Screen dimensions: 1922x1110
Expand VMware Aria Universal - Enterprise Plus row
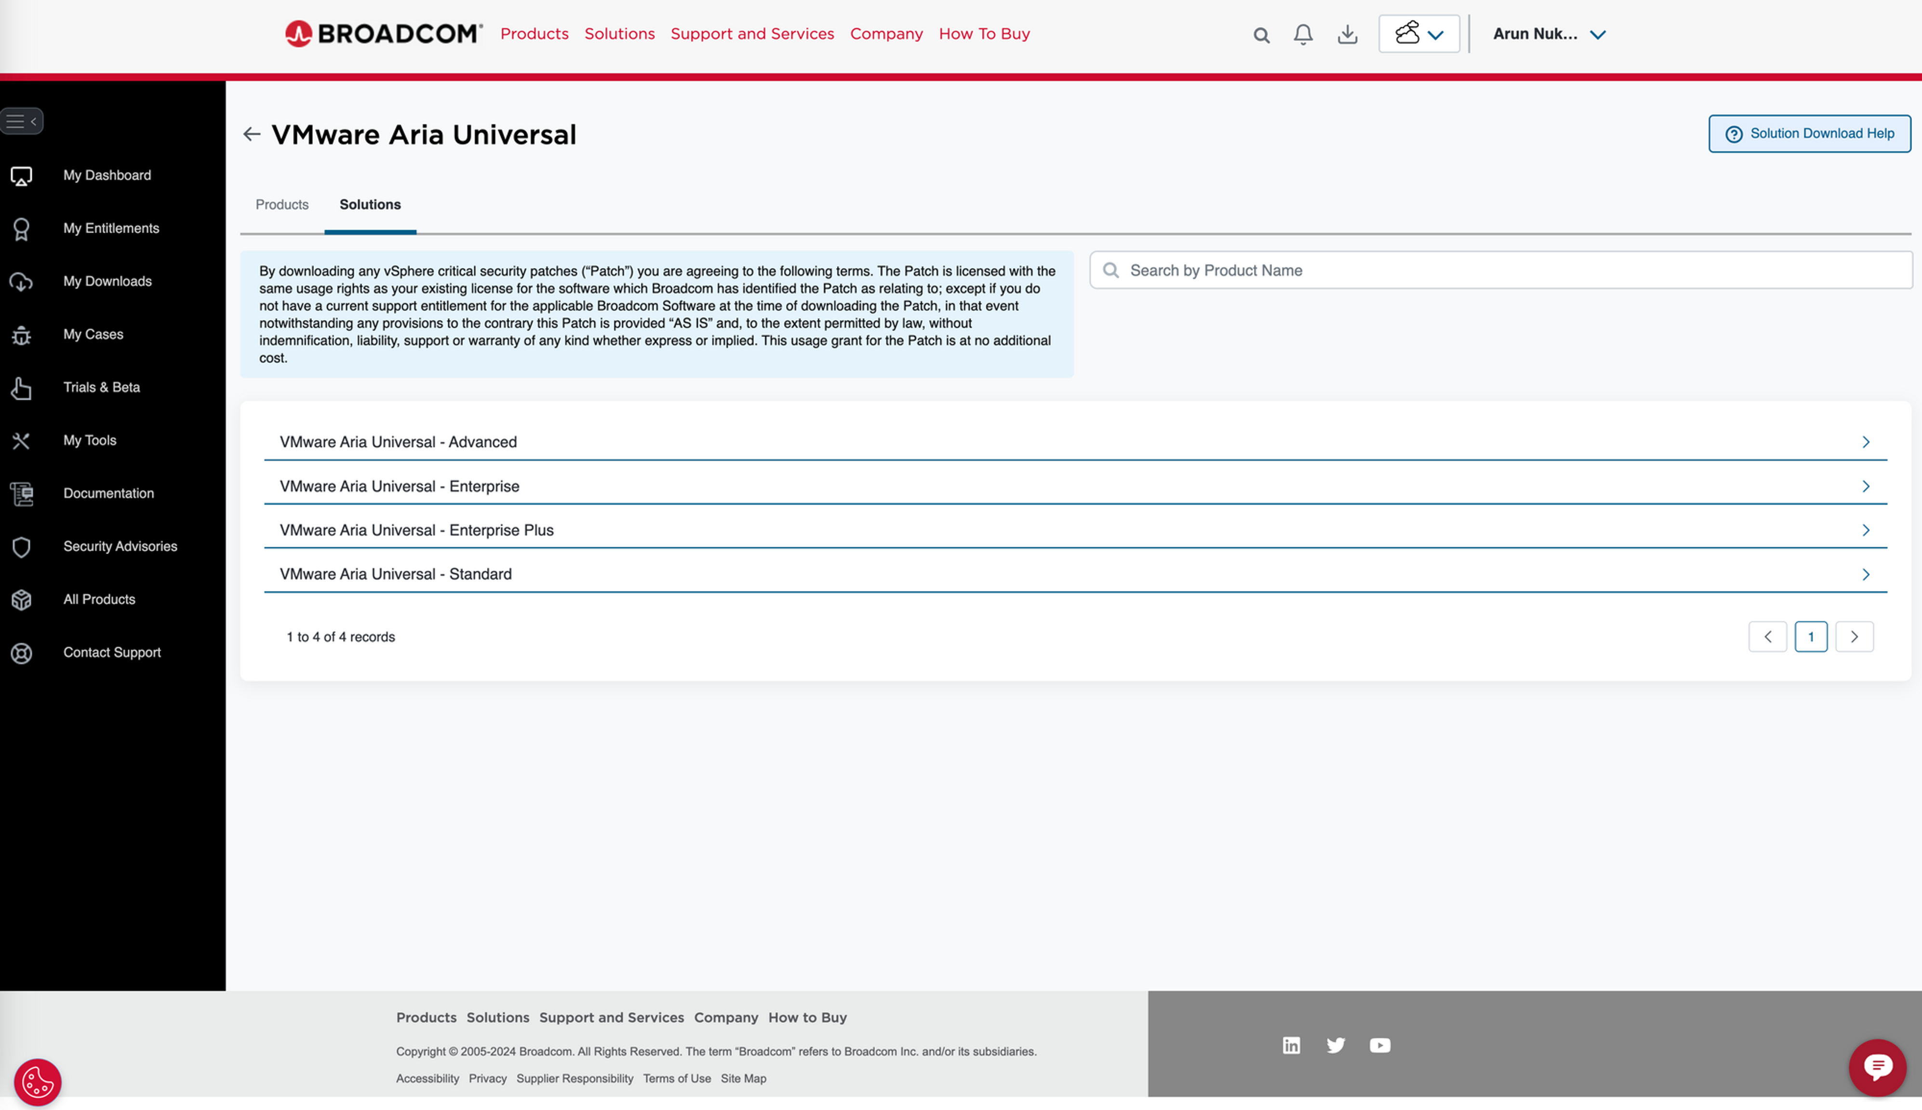click(x=1075, y=530)
